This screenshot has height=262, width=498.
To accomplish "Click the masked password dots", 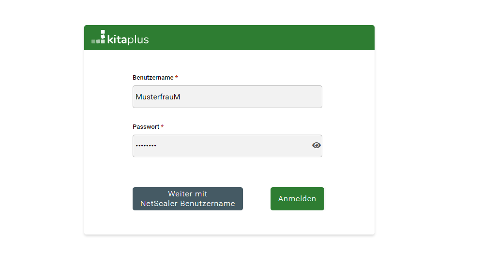I will pos(146,146).
